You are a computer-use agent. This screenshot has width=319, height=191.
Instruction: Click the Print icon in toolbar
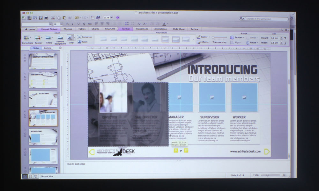pos(47,18)
